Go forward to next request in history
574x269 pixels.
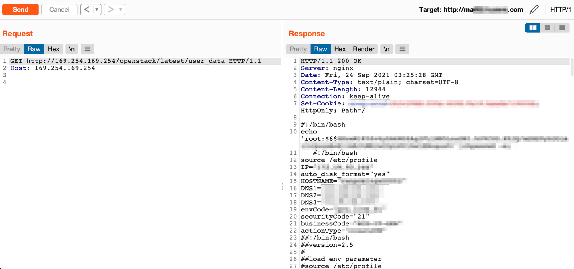(x=110, y=9)
